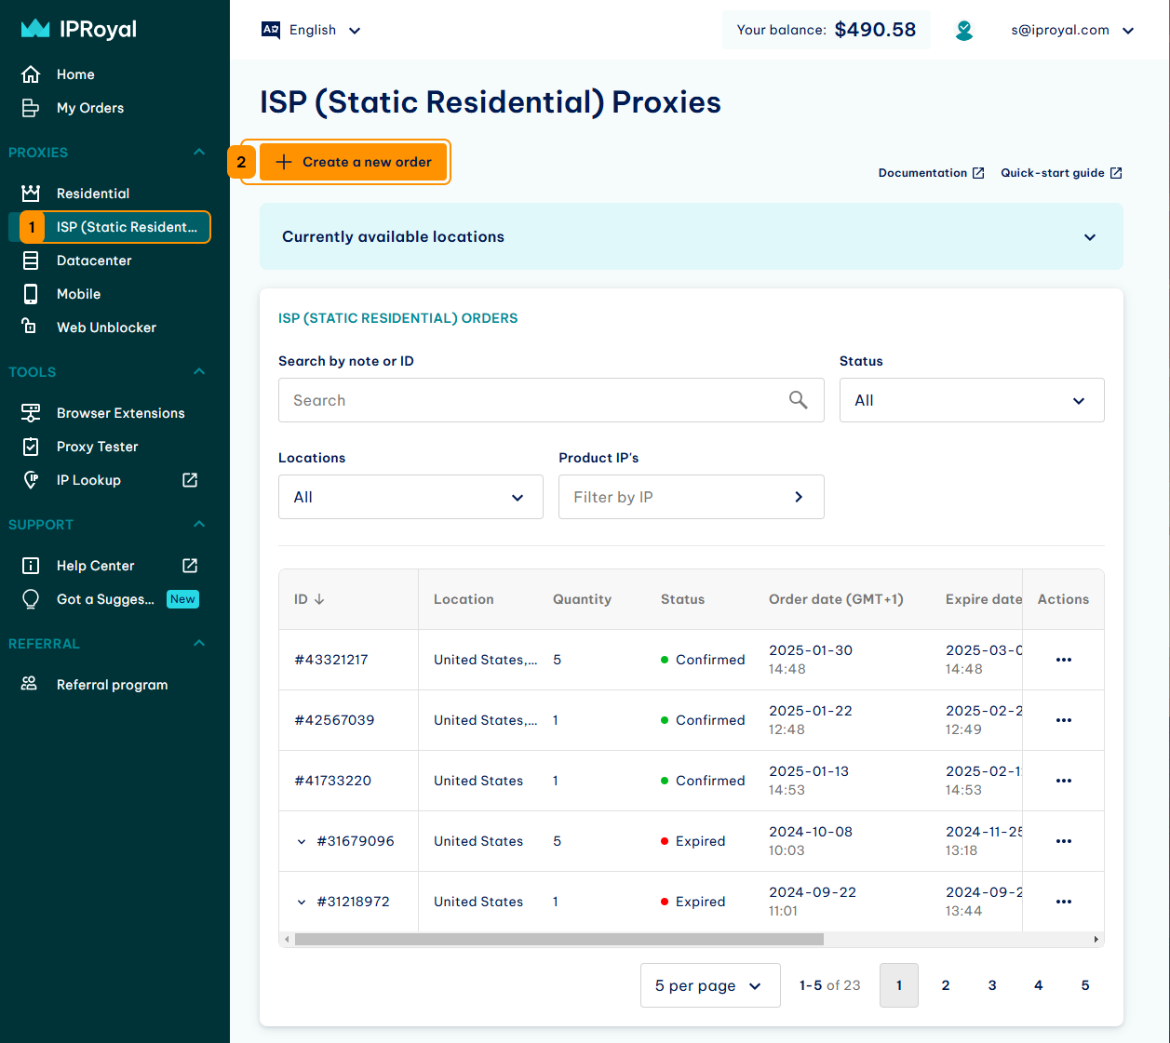The image size is (1170, 1043).
Task: Open the user avatar icon
Action: coord(964,31)
